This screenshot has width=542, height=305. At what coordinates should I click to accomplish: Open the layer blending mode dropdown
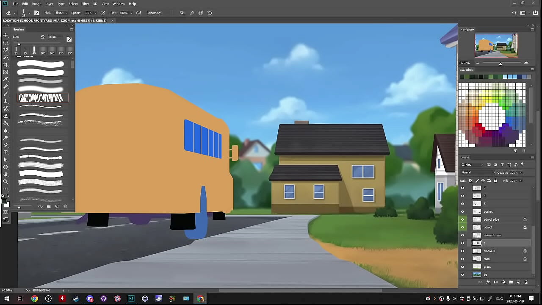(x=478, y=172)
